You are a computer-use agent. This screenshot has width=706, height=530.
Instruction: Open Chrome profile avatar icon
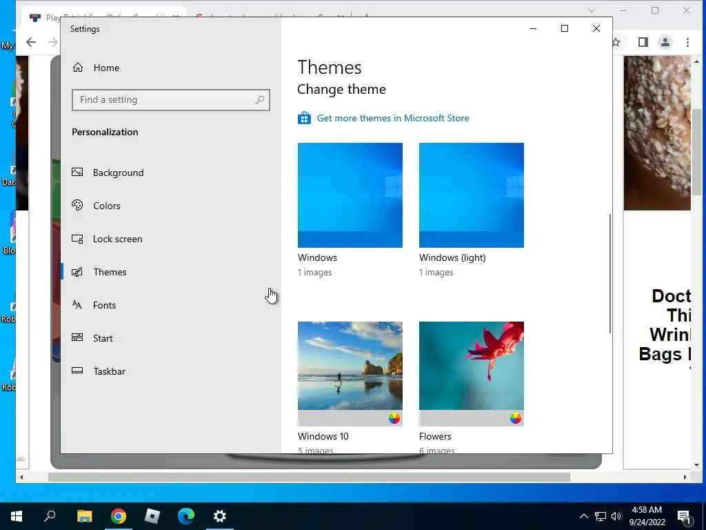[665, 42]
